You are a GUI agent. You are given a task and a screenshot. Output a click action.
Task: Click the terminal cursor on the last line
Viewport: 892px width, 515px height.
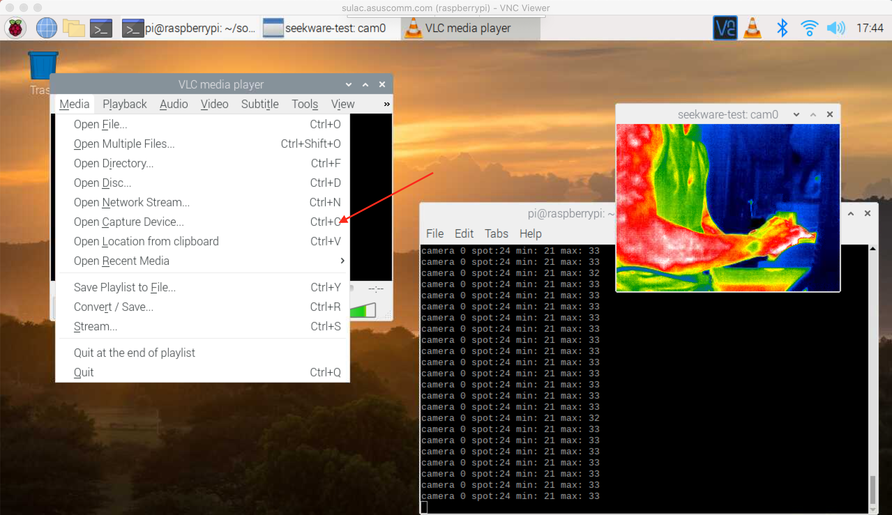coord(424,507)
